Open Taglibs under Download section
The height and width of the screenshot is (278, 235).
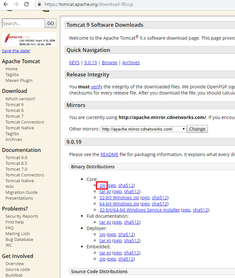tap(12, 134)
